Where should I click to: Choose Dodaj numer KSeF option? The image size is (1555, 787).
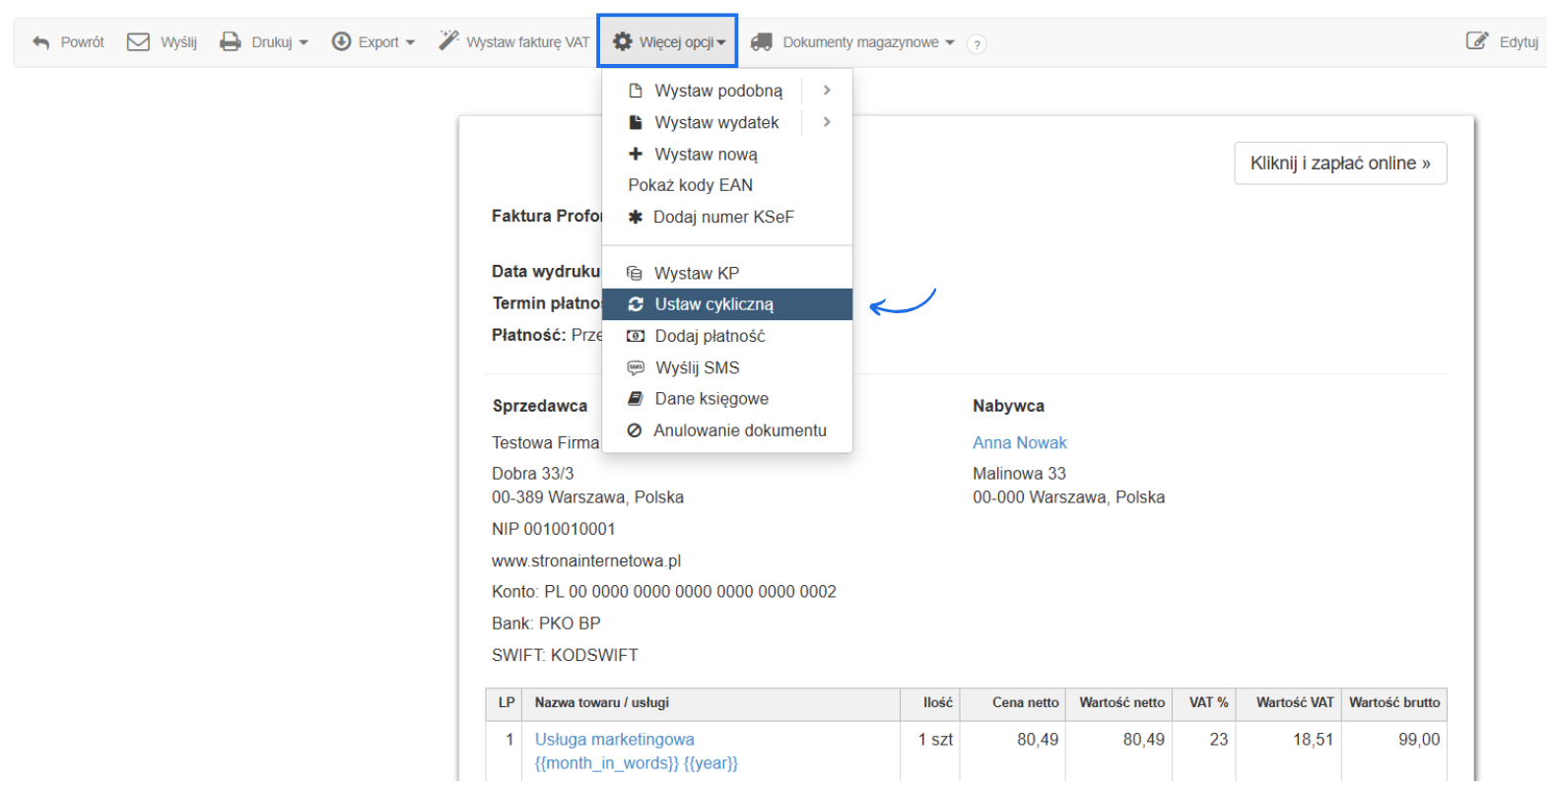(x=722, y=217)
